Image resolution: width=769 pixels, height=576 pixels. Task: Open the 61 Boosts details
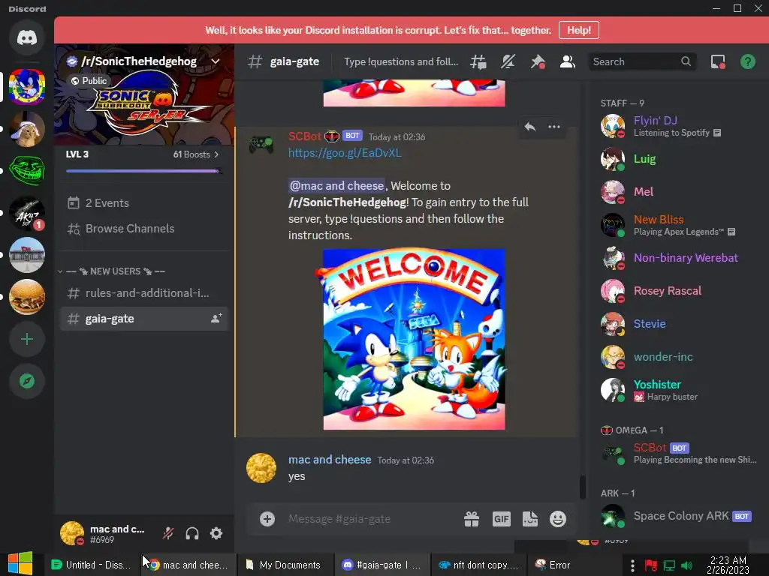(196, 154)
